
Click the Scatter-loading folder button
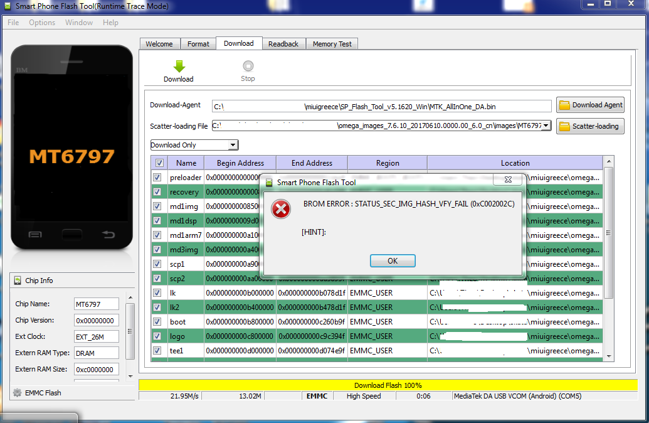click(x=590, y=126)
